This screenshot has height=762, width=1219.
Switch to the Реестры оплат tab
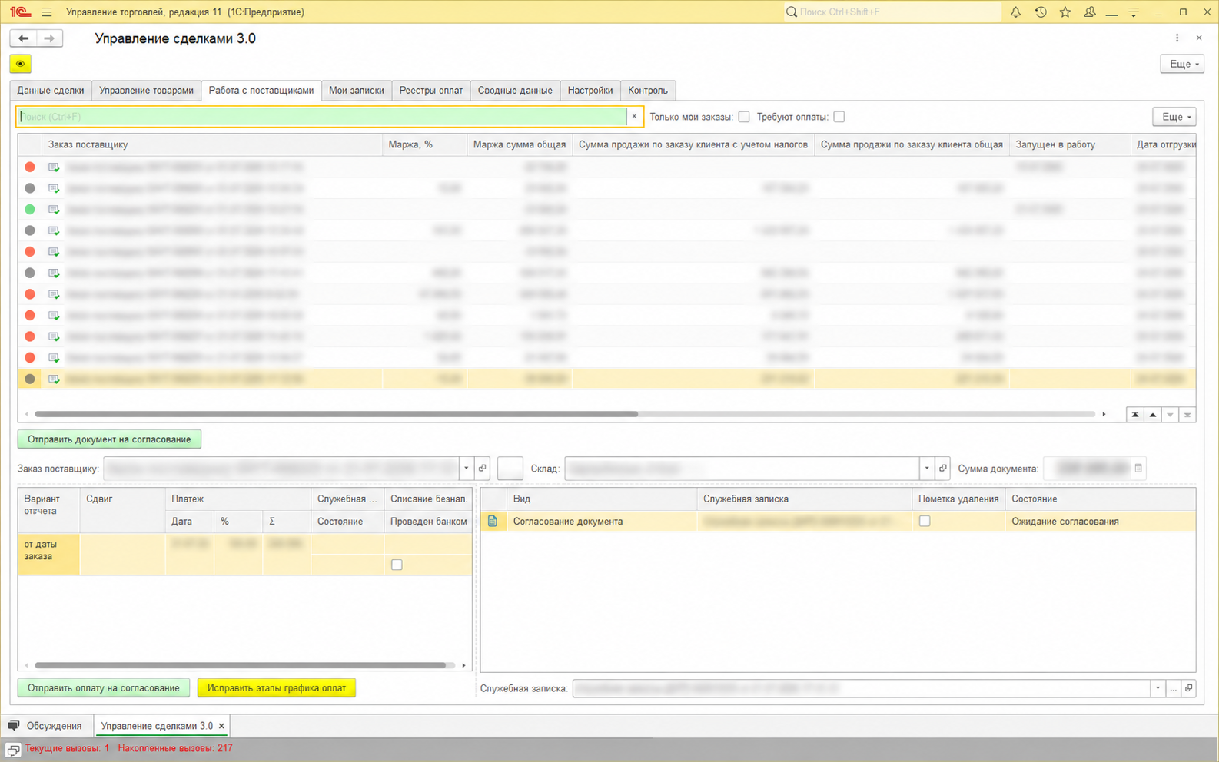coord(430,91)
